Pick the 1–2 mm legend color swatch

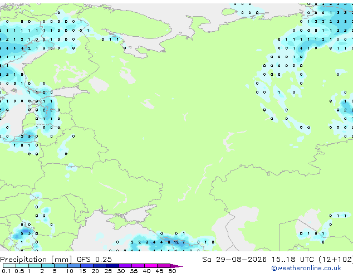click(35, 266)
